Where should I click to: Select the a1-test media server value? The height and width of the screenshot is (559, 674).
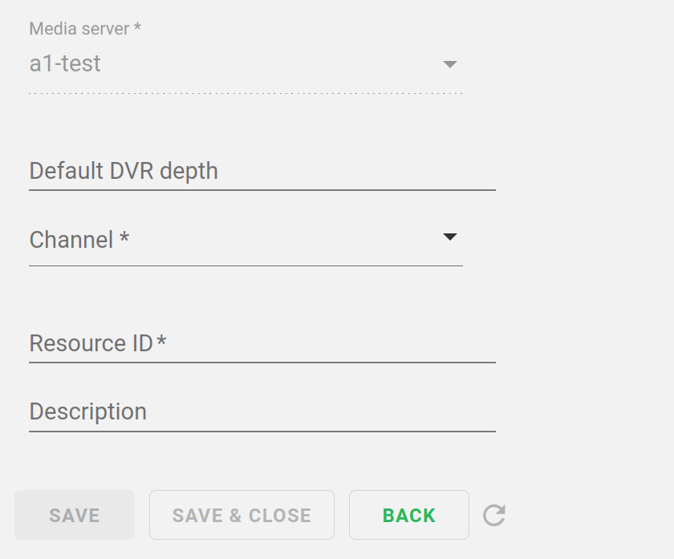coord(66,64)
